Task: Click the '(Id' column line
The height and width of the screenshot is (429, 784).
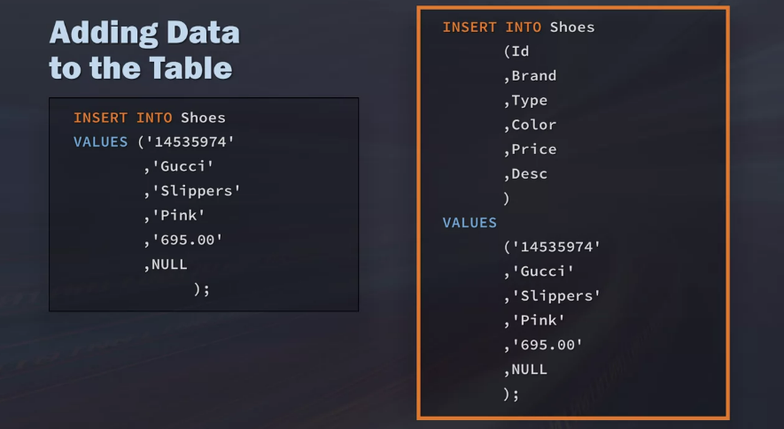Action: pyautogui.click(x=516, y=51)
